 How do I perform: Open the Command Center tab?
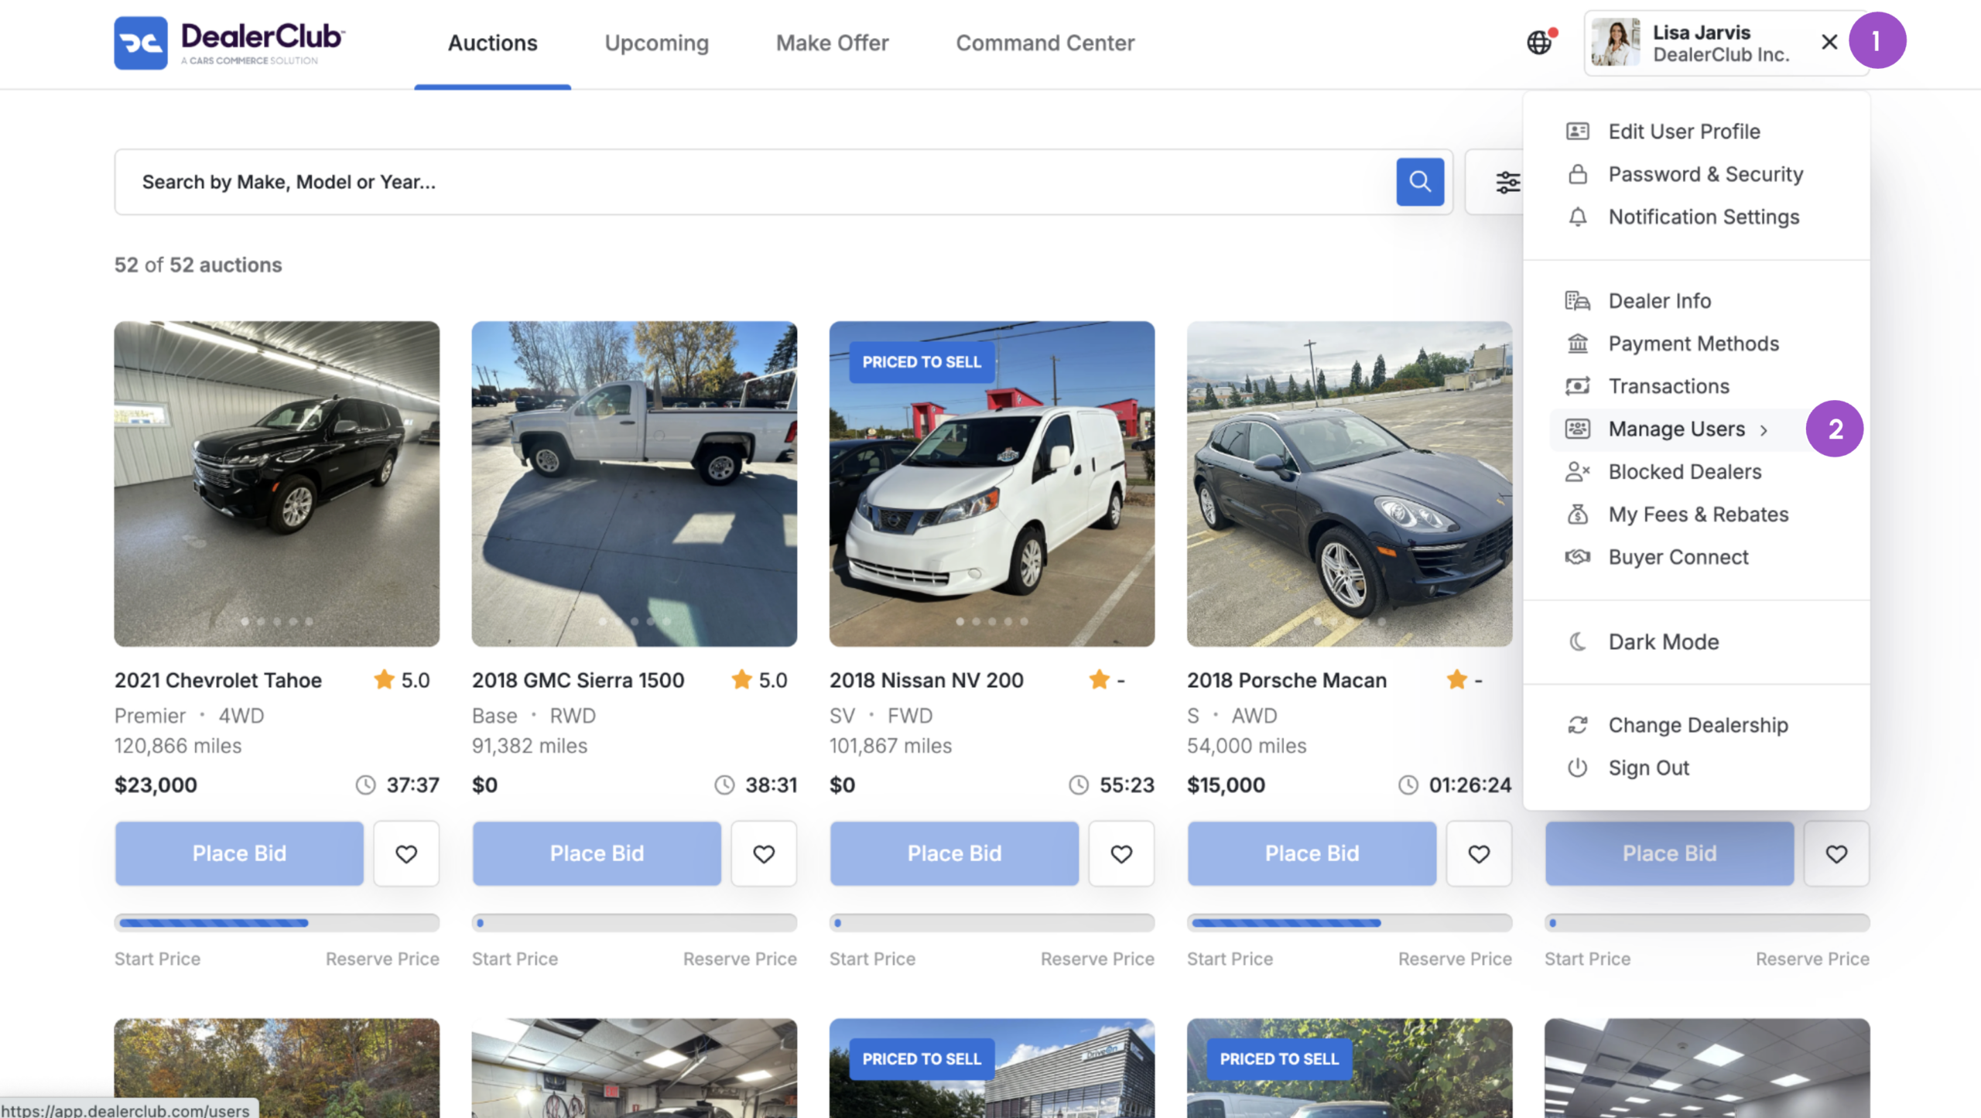(1045, 43)
